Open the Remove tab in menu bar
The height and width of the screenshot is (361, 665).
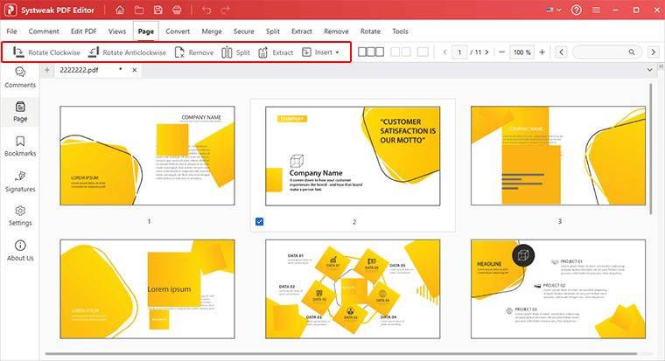click(x=336, y=31)
